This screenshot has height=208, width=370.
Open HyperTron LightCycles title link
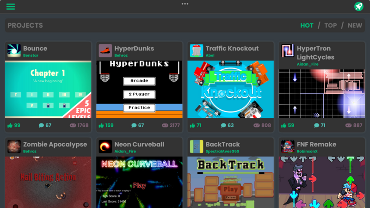(315, 53)
